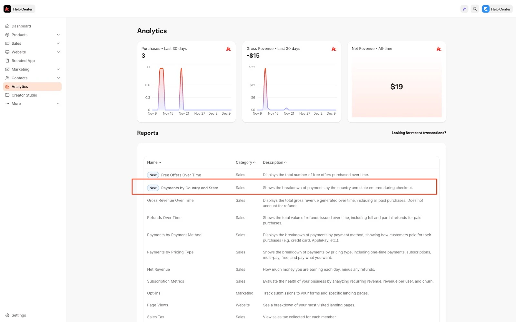Expand the Sales menu chevron
Viewport: 516px width, 322px height.
[58, 43]
